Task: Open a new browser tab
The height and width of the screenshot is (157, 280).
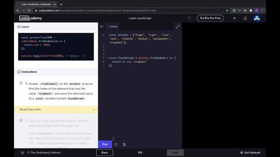Action: (61, 4)
